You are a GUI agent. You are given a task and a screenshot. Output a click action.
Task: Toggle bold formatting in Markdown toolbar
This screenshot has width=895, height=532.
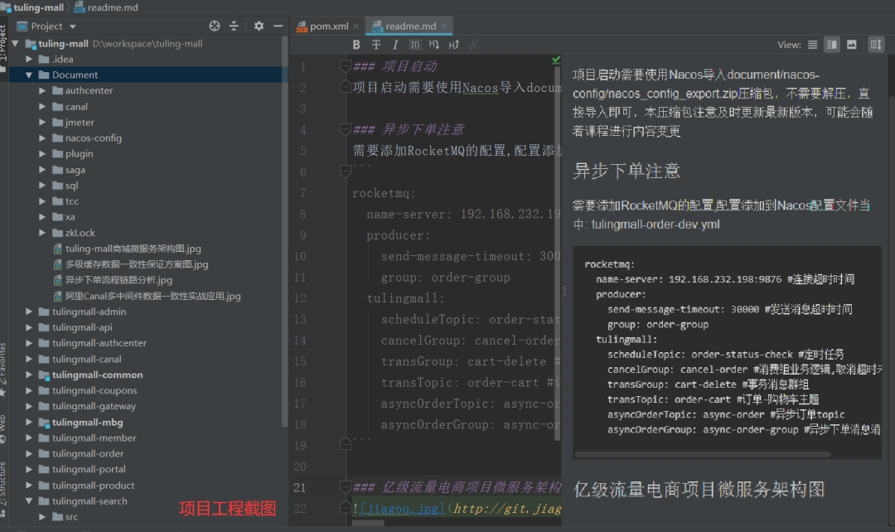[356, 45]
